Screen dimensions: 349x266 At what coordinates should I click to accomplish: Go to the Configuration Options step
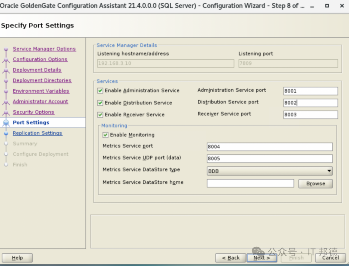40,60
